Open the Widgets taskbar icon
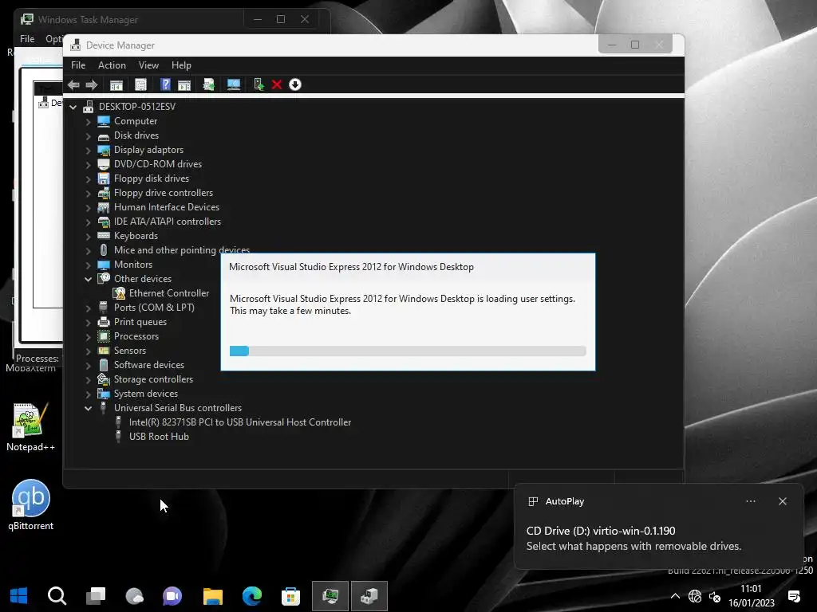Viewport: 817px width, 612px height. coord(134,596)
